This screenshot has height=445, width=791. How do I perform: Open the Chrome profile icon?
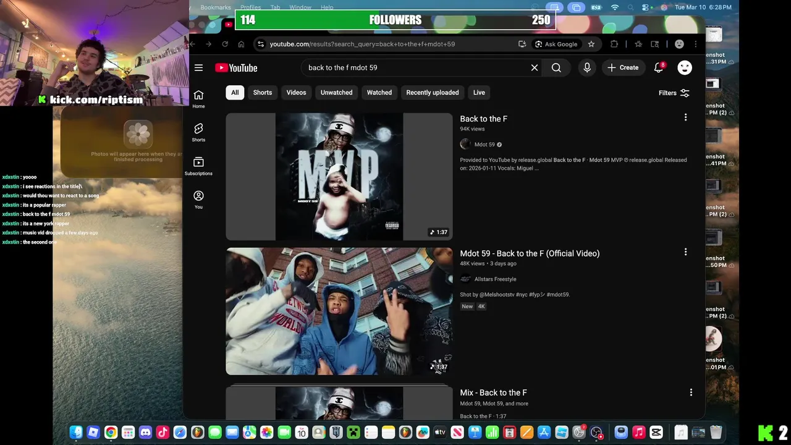pos(679,44)
